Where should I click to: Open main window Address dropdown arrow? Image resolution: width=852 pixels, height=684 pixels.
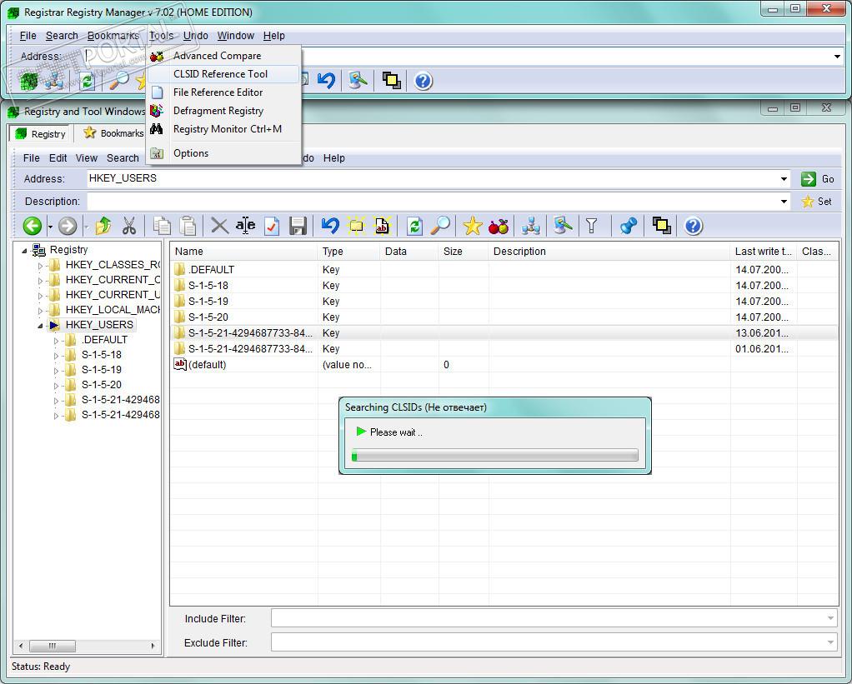[x=837, y=57]
